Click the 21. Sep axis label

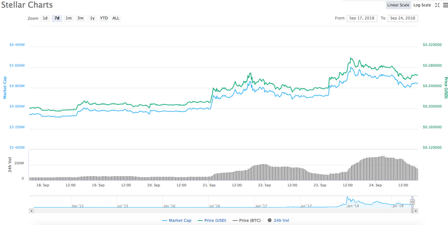click(x=209, y=185)
